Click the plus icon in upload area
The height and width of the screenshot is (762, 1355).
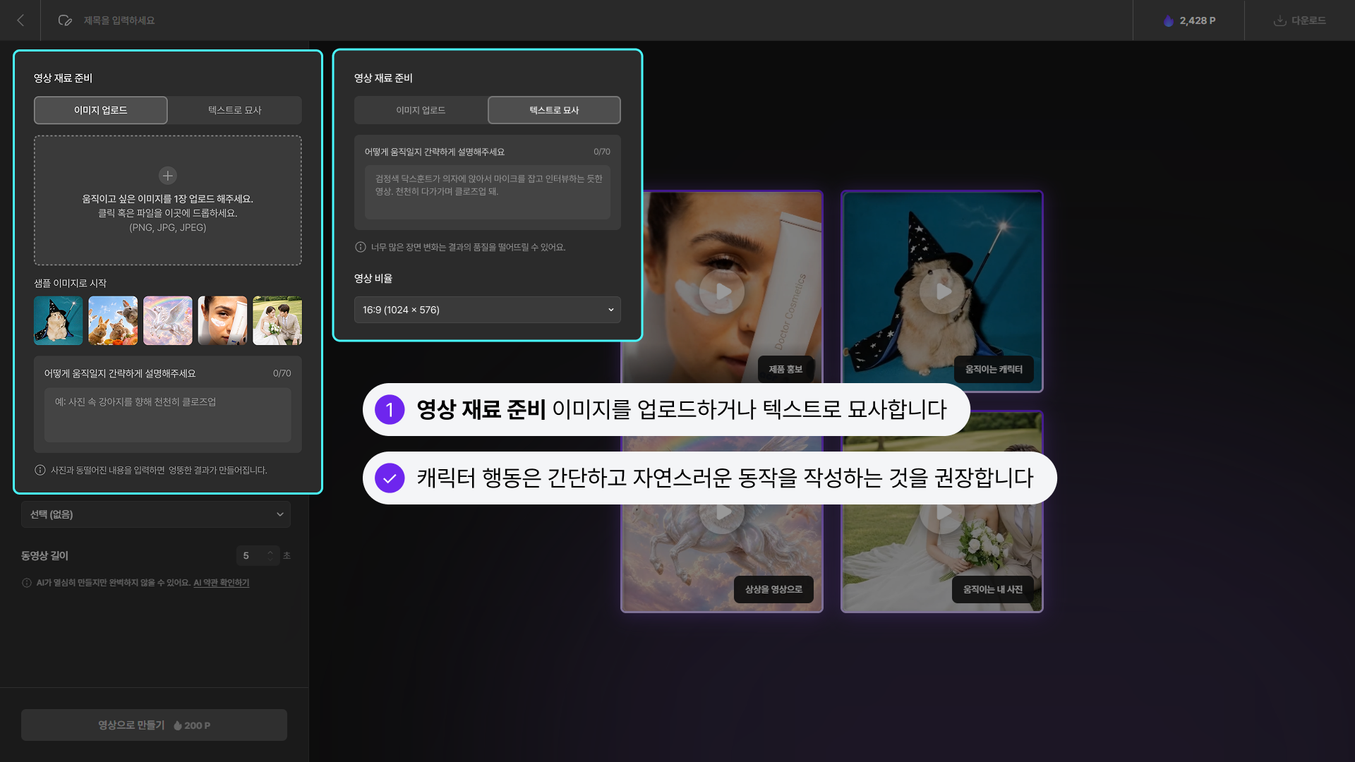(x=167, y=175)
